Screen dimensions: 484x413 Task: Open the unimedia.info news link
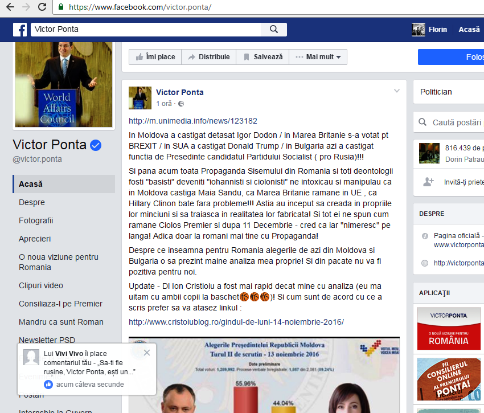pyautogui.click(x=193, y=121)
